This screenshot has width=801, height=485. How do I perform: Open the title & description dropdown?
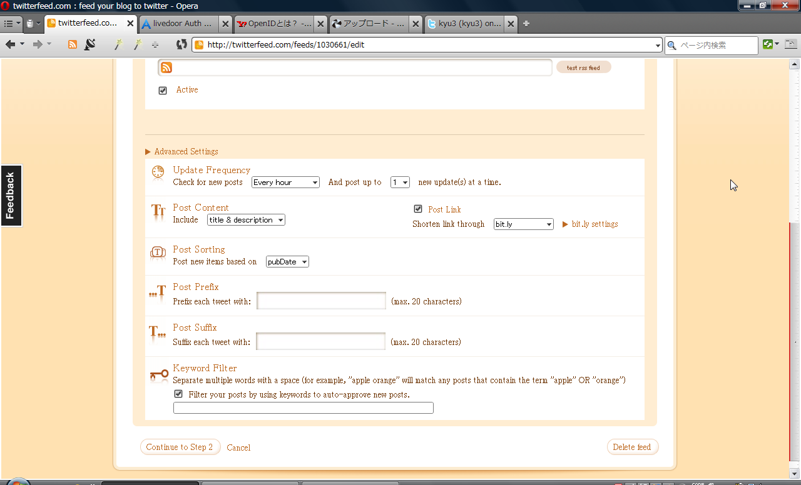click(x=246, y=220)
